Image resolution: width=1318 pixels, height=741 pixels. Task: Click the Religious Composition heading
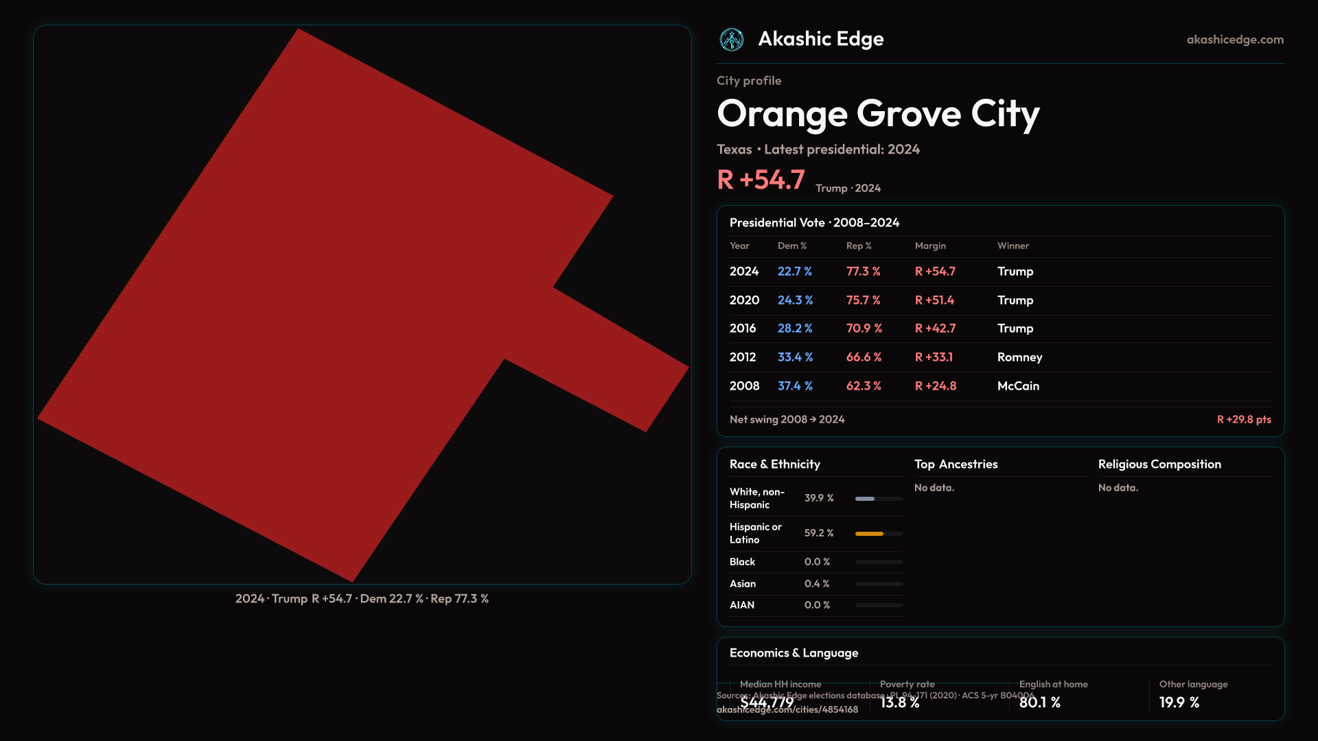click(1159, 464)
